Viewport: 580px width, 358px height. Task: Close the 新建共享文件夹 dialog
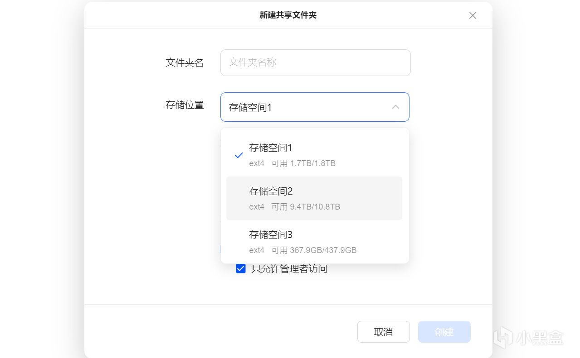pos(473,15)
